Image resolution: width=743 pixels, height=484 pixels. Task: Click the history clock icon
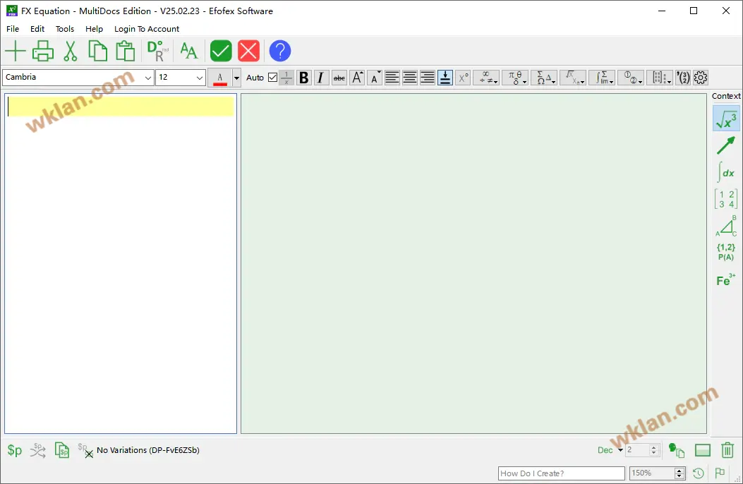699,473
